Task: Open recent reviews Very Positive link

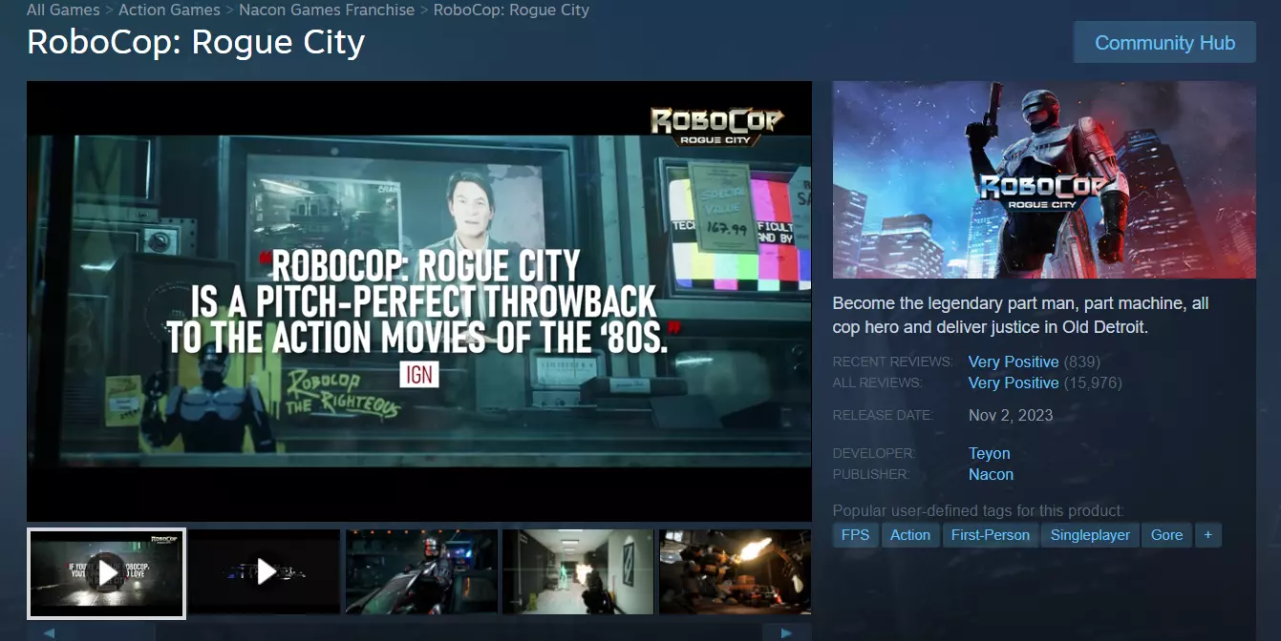Action: (x=1014, y=362)
